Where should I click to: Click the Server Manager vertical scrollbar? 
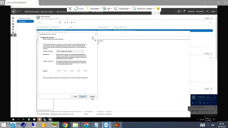[x=216, y=38]
